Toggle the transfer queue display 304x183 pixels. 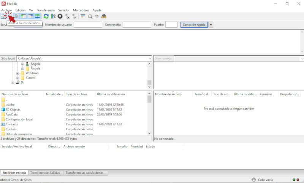pyautogui.click(x=37, y=16)
